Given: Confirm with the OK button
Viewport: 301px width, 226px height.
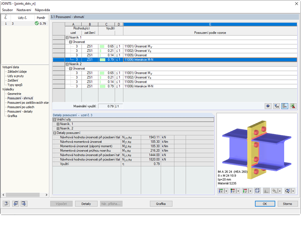Looking at the screenshot, I should 265,204.
